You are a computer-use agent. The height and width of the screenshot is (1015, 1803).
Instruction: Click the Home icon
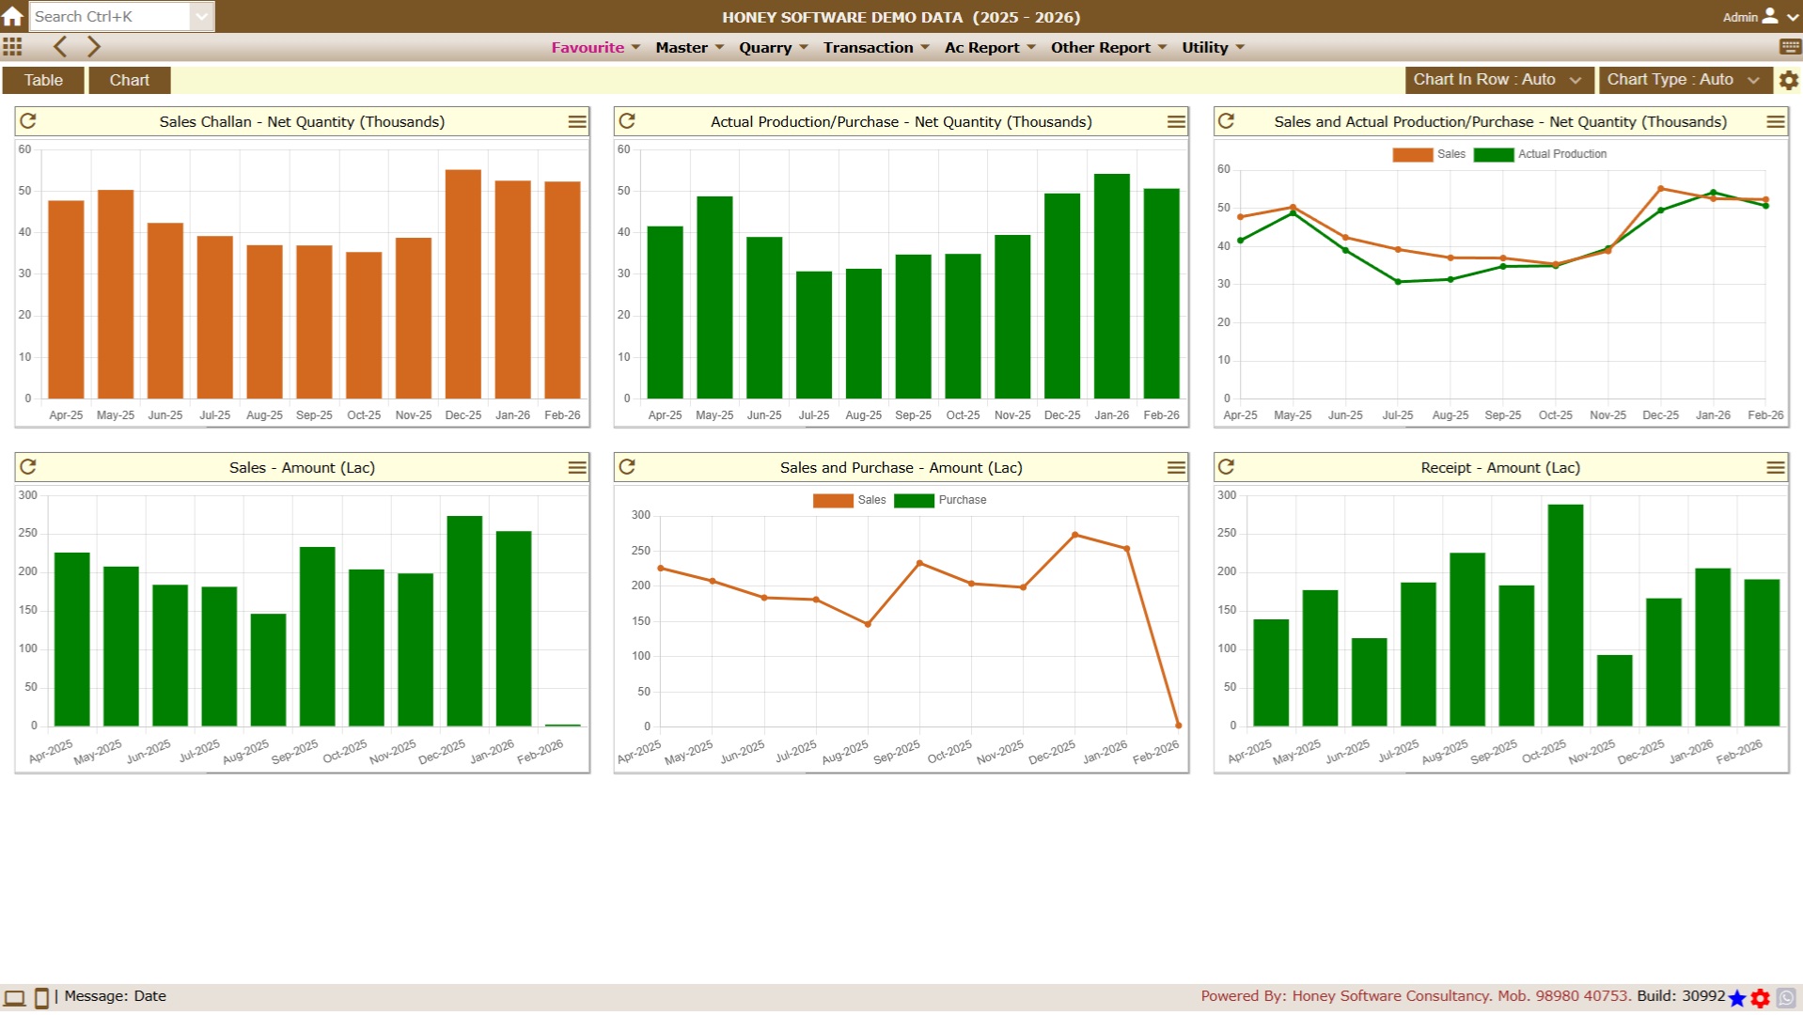[x=13, y=16]
